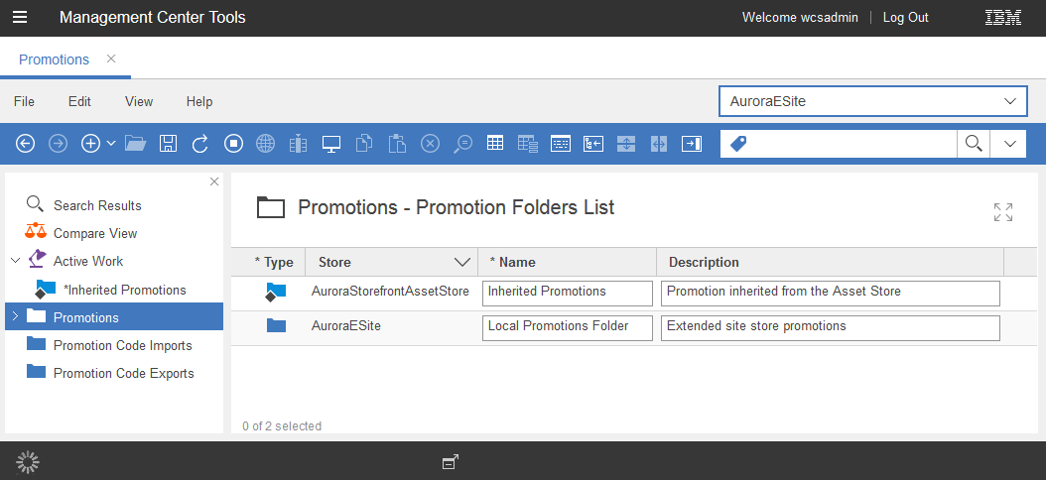
Task: Click the inherited folder type icon row
Action: (x=276, y=292)
